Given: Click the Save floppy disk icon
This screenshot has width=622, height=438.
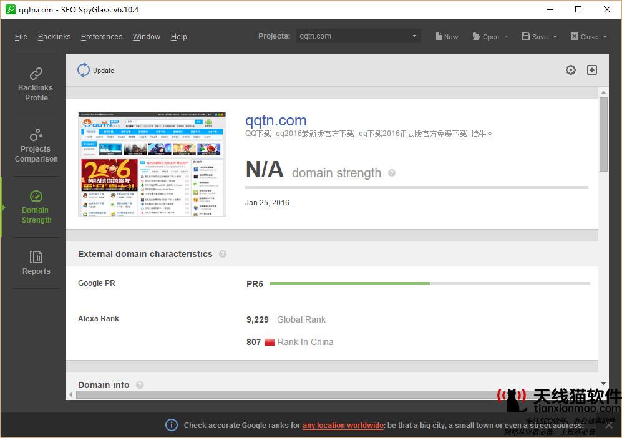Looking at the screenshot, I should tap(525, 36).
